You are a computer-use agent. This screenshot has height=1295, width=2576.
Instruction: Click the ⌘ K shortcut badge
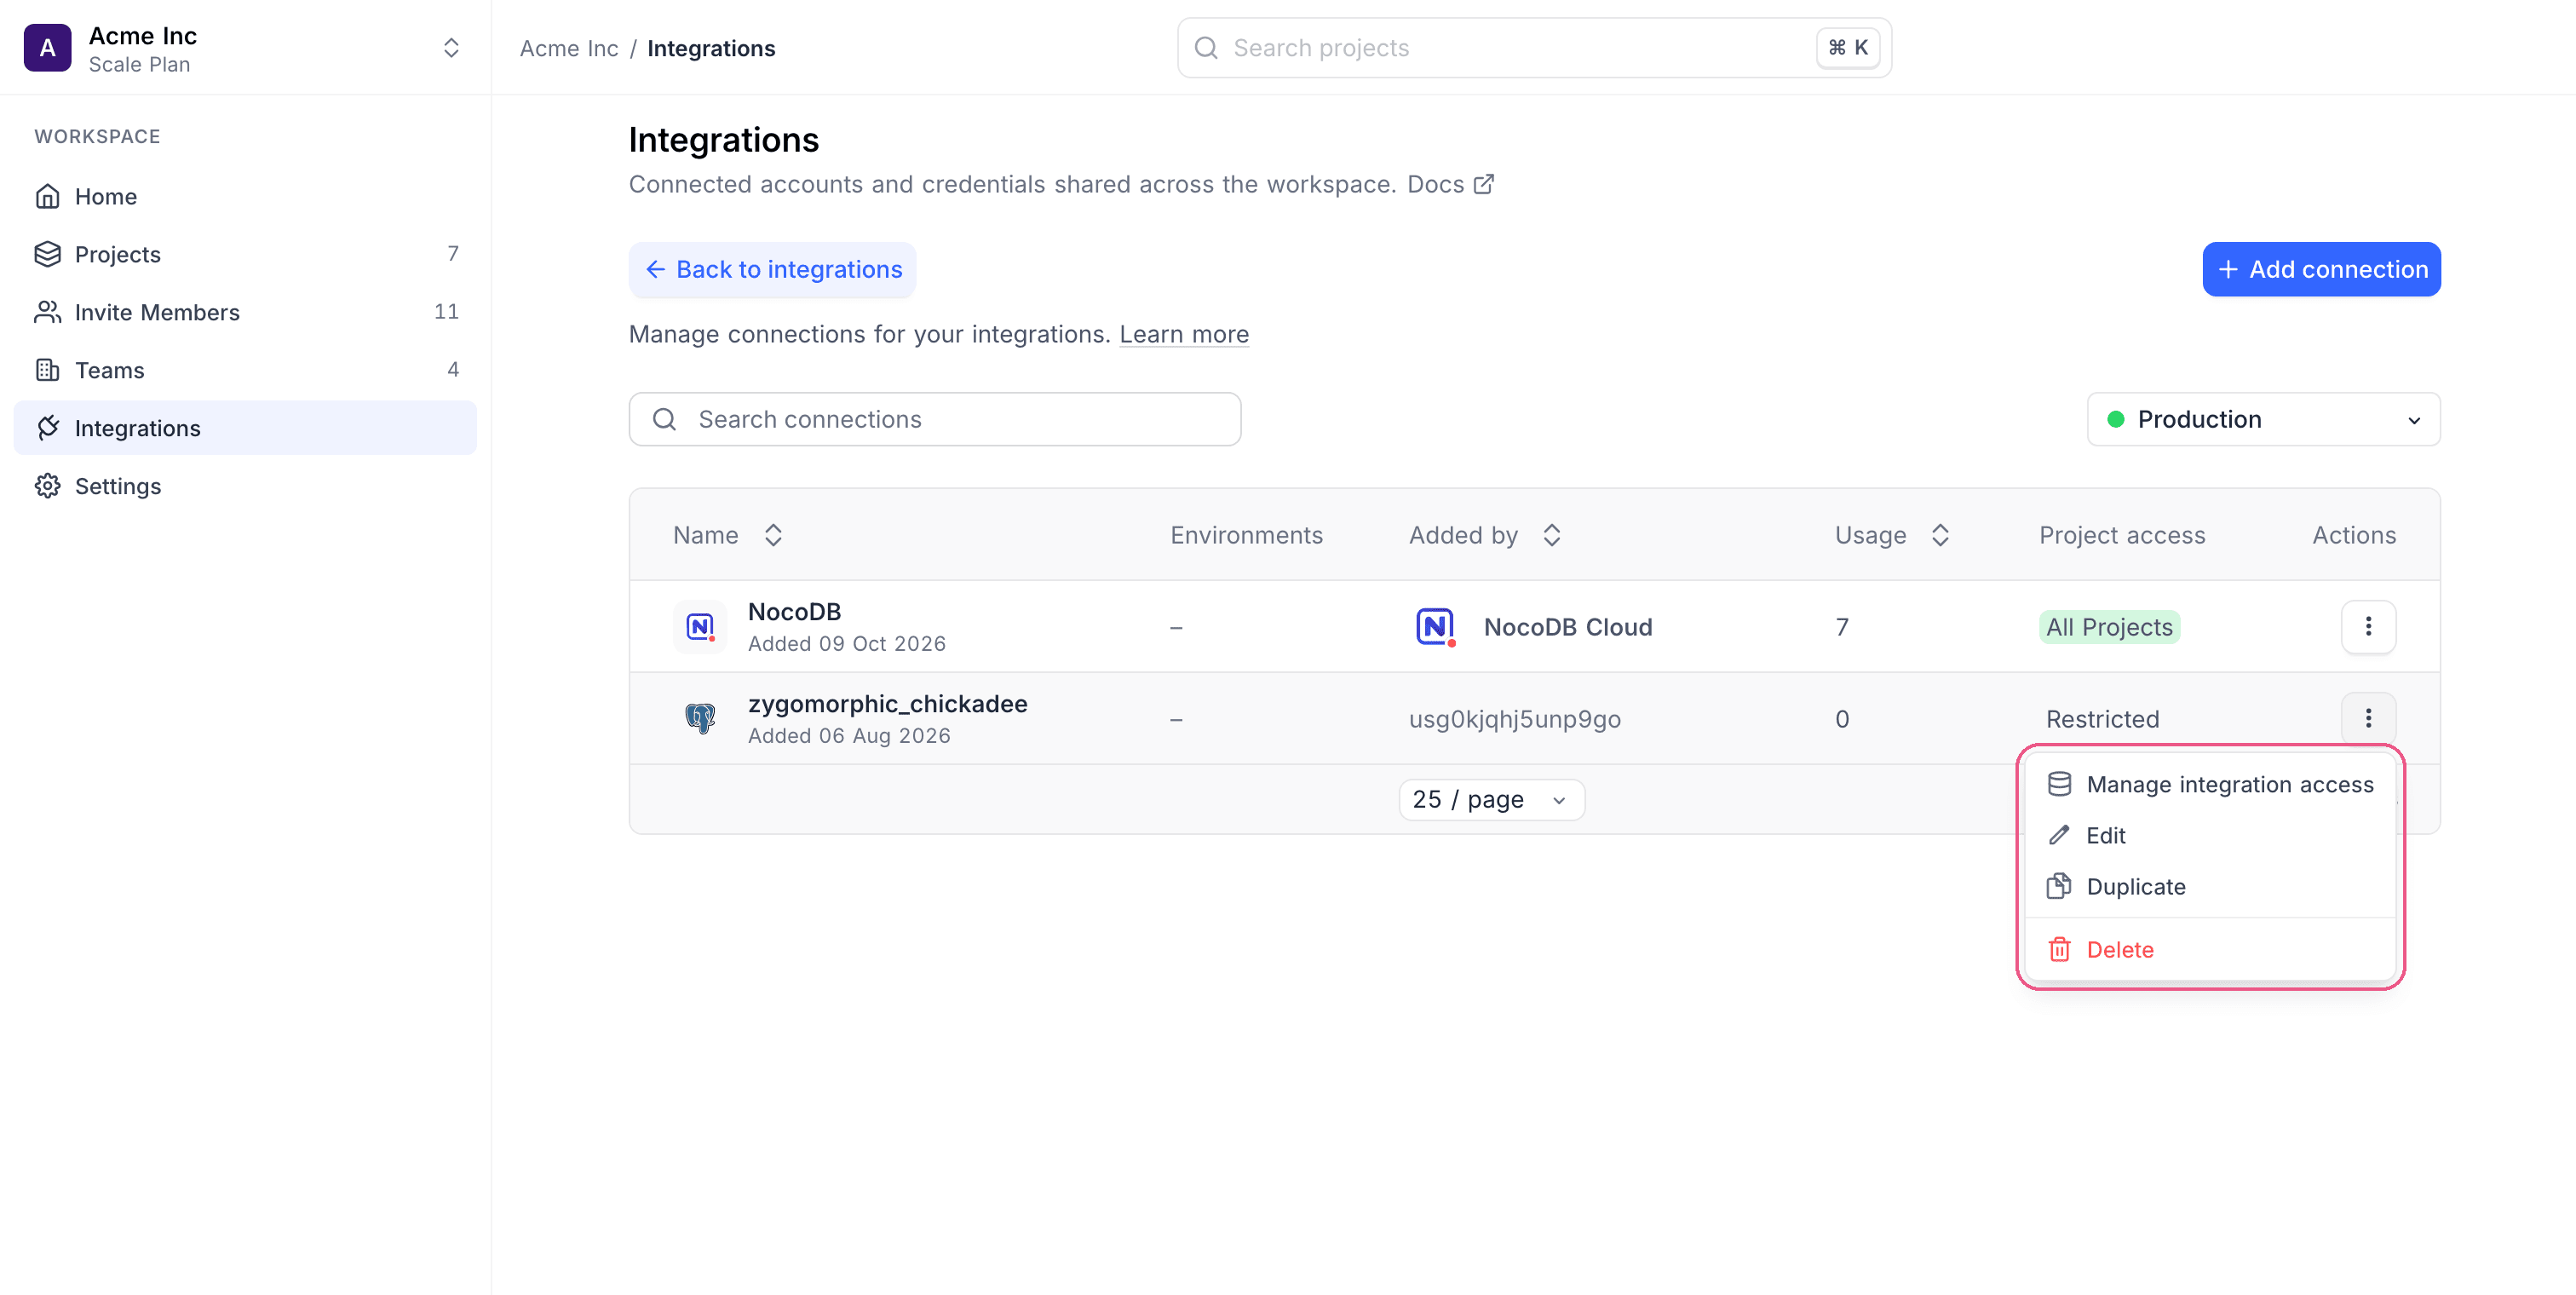(x=1848, y=48)
